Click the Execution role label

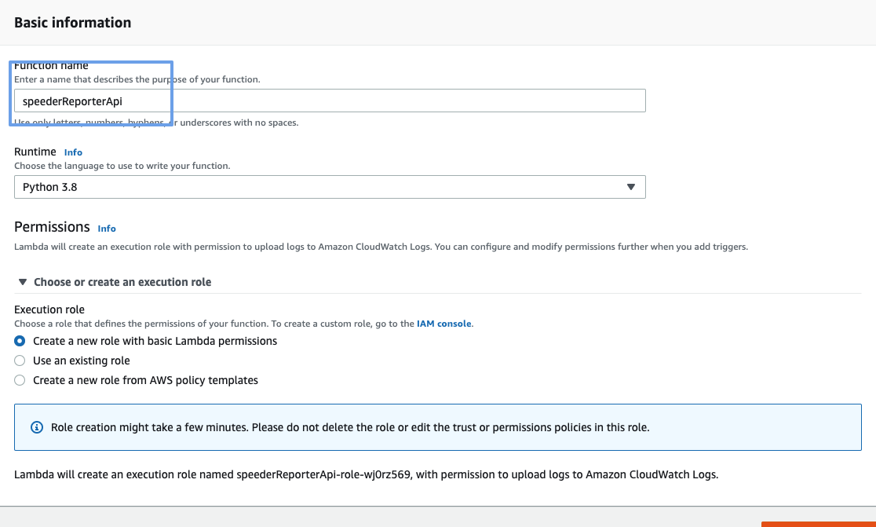tap(49, 309)
